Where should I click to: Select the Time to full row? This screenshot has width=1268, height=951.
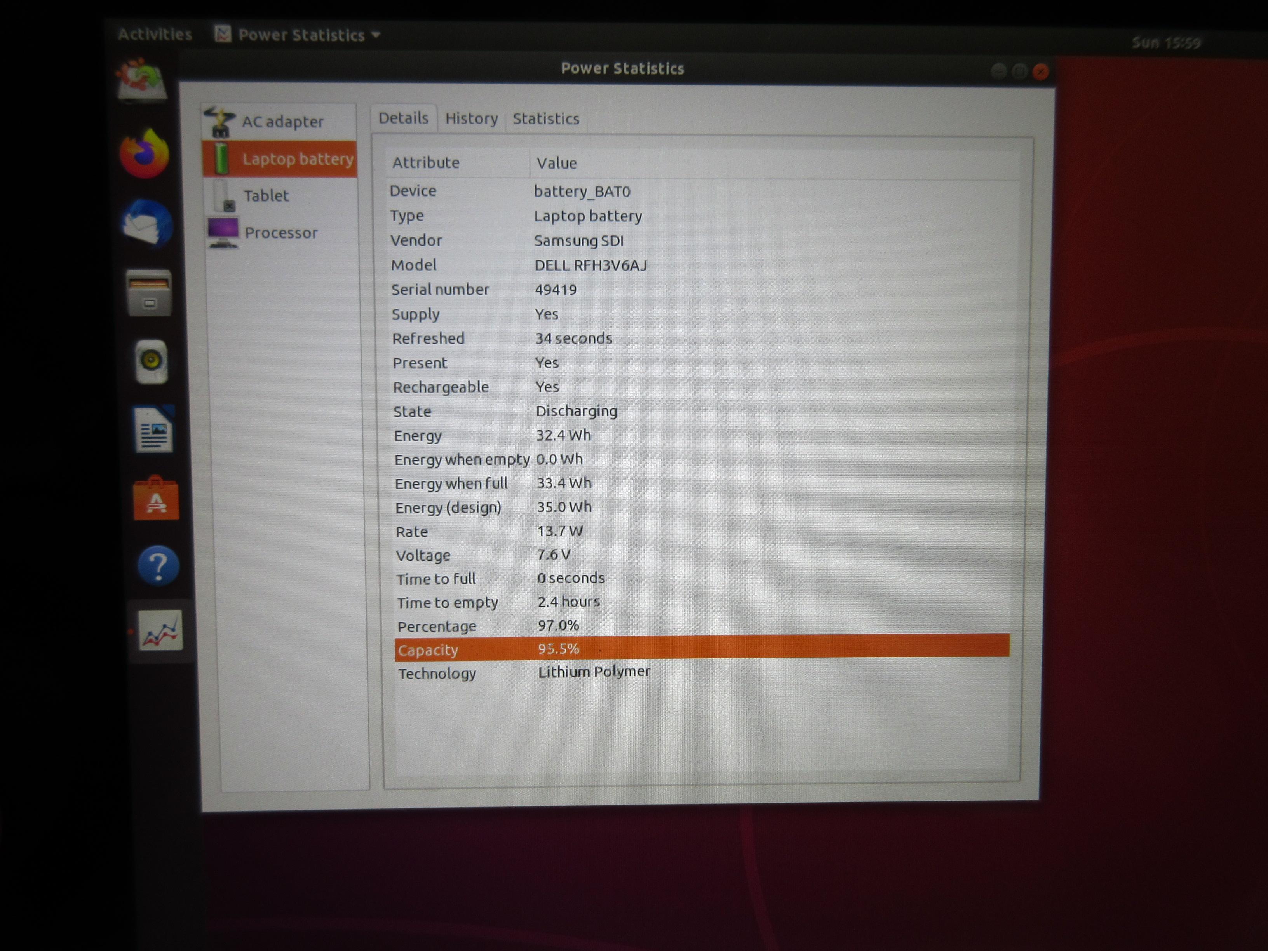click(704, 578)
